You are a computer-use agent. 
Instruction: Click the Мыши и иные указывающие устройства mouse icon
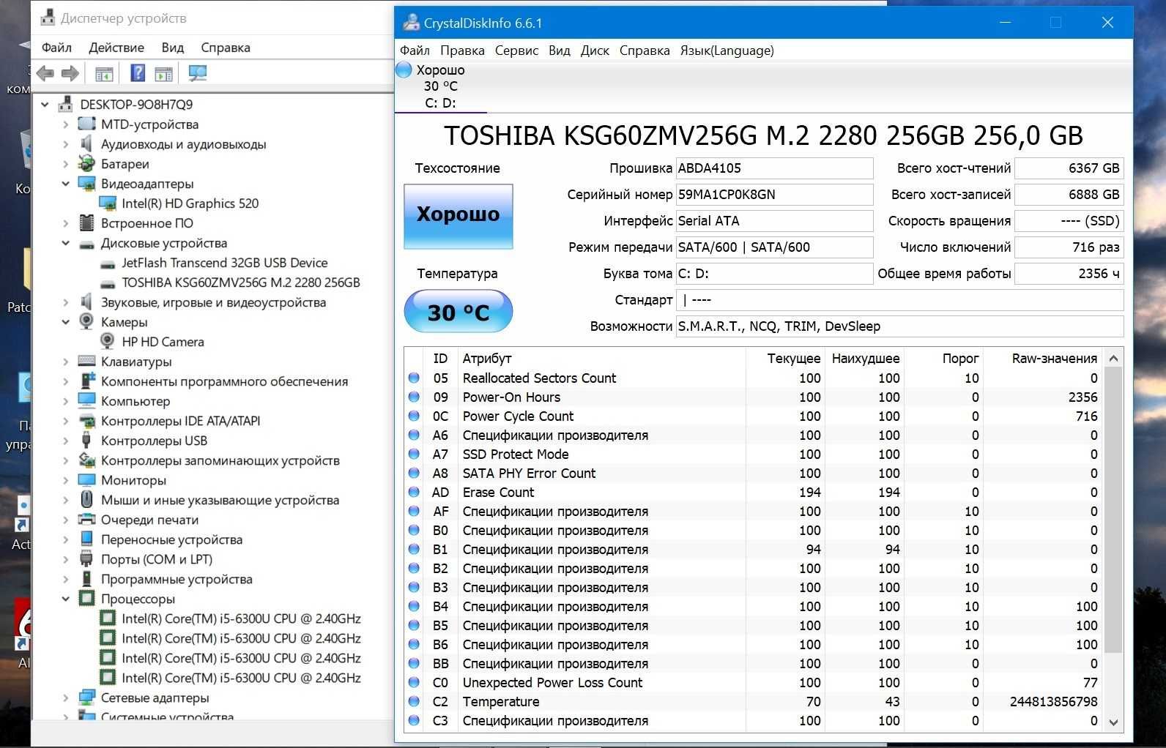[86, 500]
